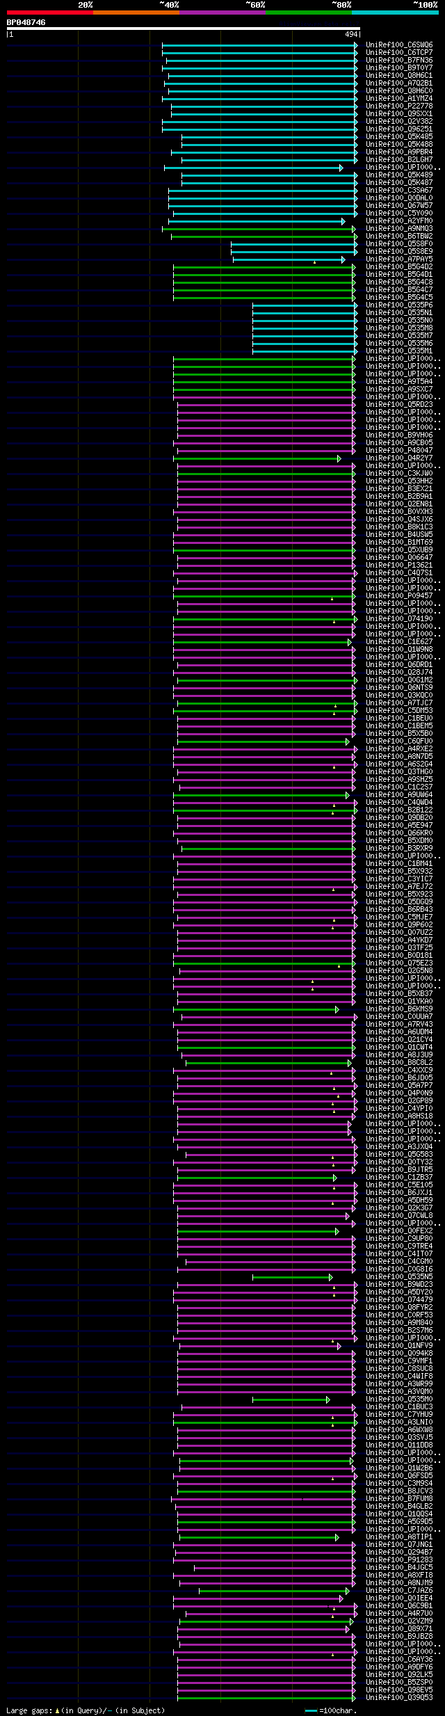Click the cyan alignment bar for UniRef100_Q5S8F0
Viewport: 445px width, 1716px height.
pyautogui.click(x=294, y=244)
